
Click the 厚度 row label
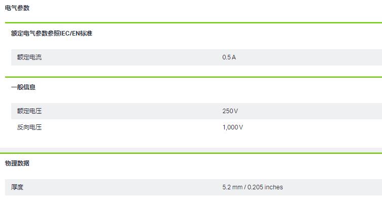click(x=17, y=187)
